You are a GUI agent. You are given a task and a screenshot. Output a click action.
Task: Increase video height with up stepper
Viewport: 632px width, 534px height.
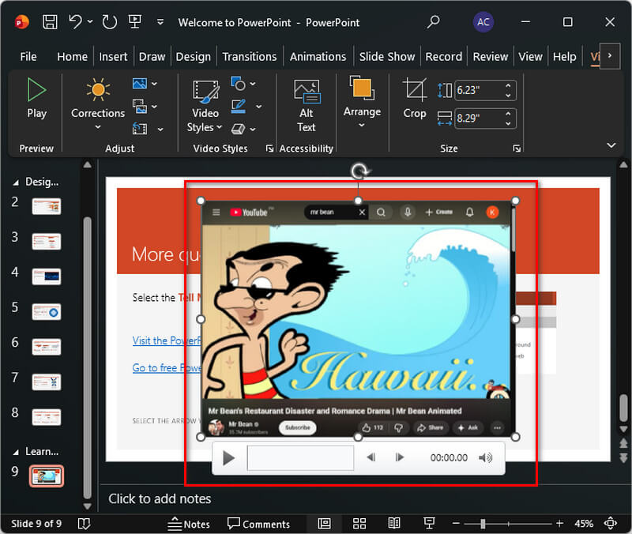pyautogui.click(x=508, y=85)
